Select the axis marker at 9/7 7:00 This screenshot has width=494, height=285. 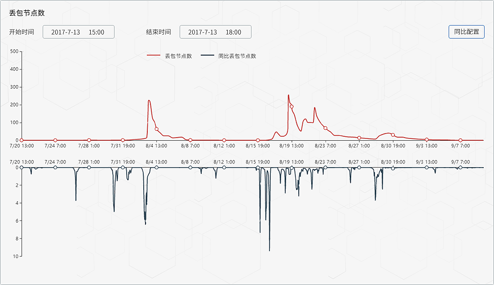(x=460, y=140)
